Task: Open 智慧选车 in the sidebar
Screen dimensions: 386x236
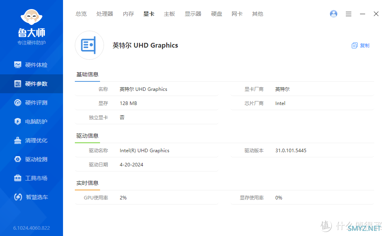Action: pos(31,197)
